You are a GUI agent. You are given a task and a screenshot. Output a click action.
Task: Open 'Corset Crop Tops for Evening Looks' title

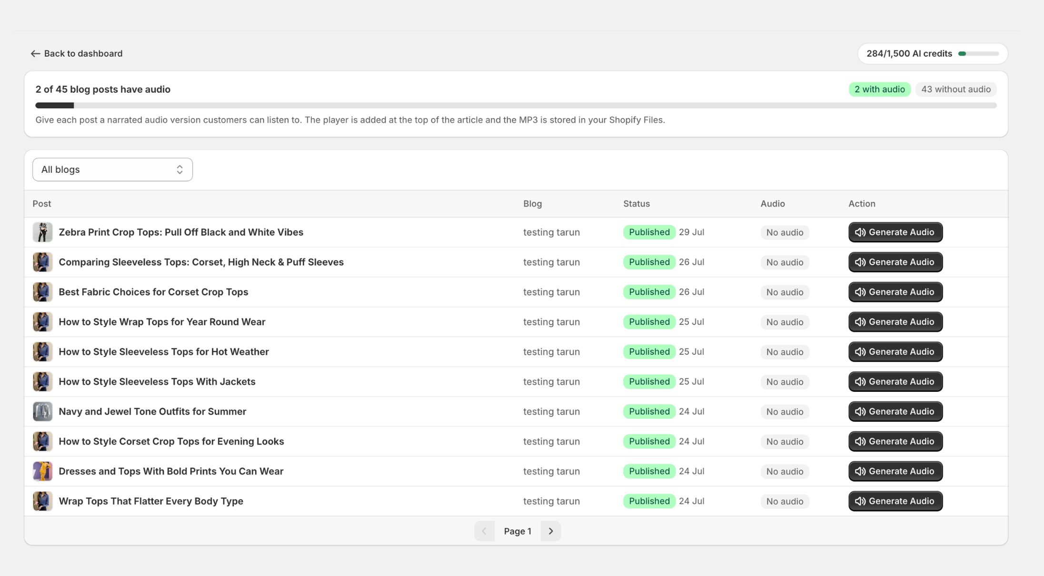click(171, 441)
